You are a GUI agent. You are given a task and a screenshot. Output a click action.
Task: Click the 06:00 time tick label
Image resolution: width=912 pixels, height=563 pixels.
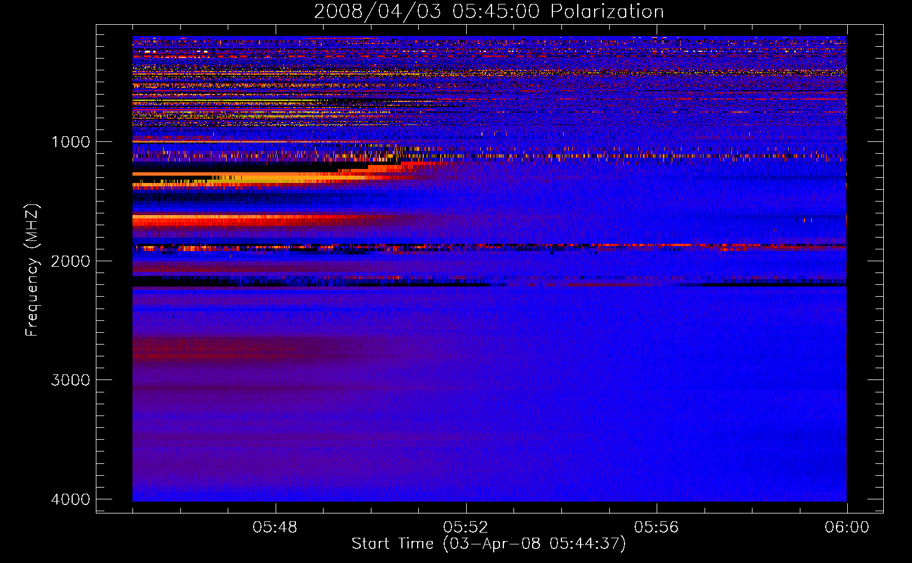pyautogui.click(x=847, y=528)
